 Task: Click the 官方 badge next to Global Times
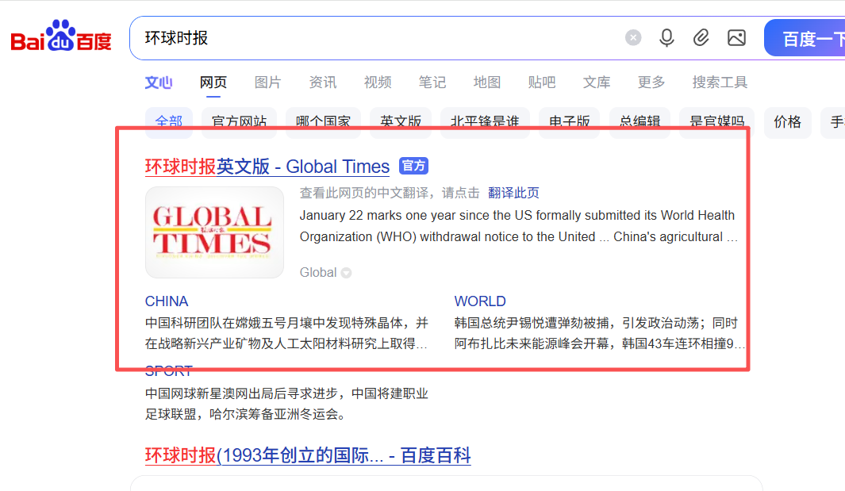[x=413, y=166]
